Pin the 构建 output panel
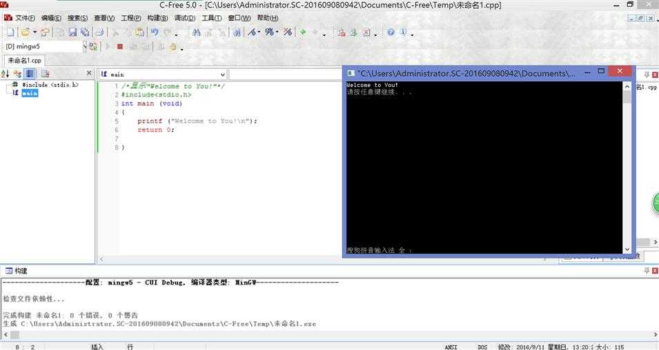This screenshot has height=350, width=659. [647, 271]
